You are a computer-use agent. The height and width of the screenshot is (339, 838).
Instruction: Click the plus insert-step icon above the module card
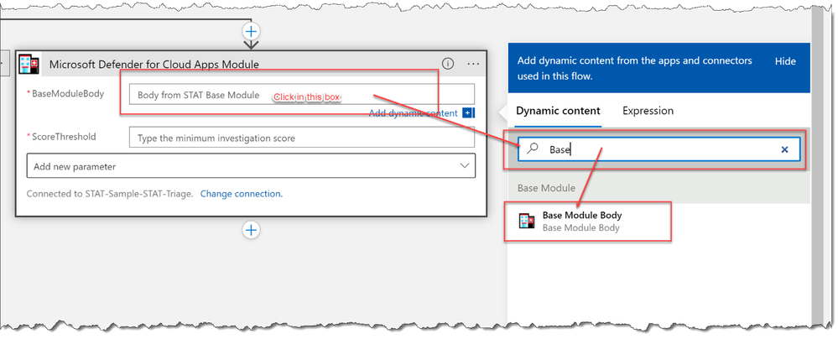[251, 30]
